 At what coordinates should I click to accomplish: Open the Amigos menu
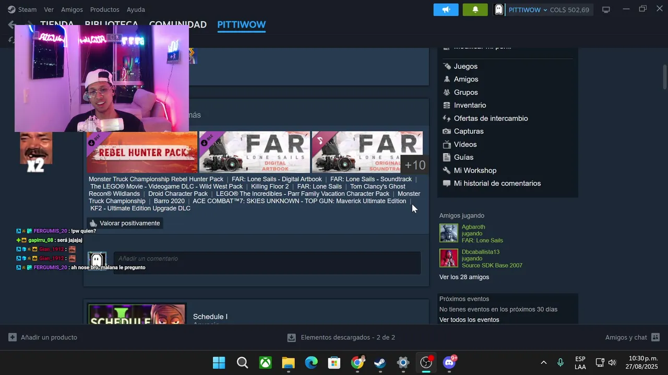pos(72,9)
